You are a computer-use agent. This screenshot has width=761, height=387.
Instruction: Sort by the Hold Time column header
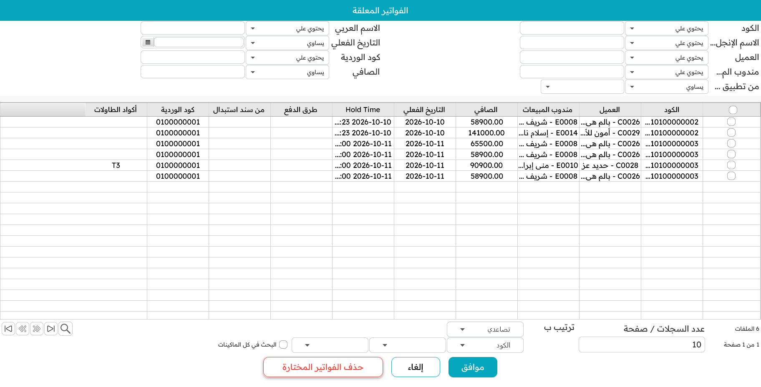363,110
